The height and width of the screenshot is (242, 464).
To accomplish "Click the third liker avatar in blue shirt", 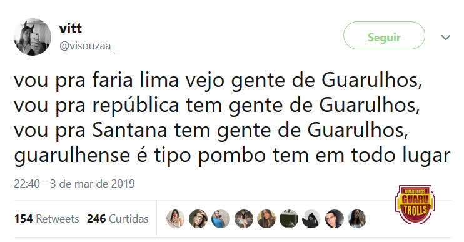I will click(x=221, y=219).
